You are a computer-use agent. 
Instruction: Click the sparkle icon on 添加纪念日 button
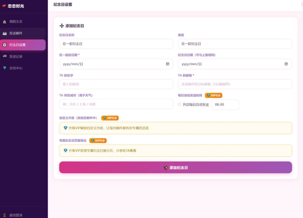click(166, 168)
